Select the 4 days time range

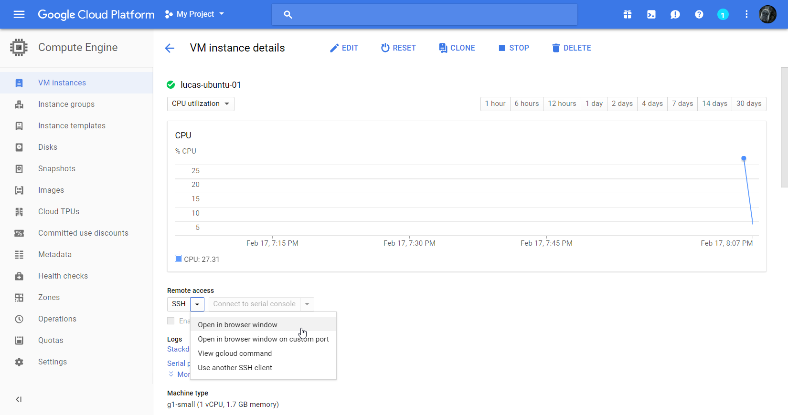[652, 104]
